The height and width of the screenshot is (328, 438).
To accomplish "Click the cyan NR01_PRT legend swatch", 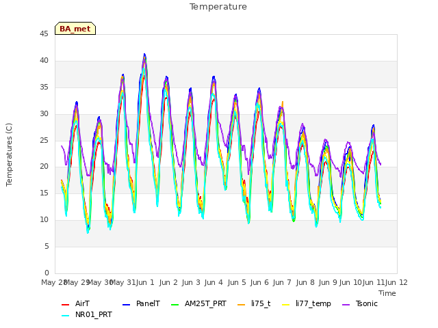I will [65, 316].
